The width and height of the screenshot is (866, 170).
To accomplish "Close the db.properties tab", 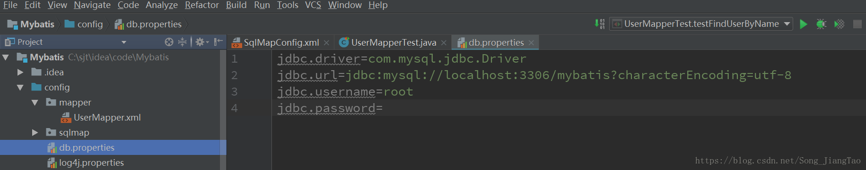I will point(531,43).
